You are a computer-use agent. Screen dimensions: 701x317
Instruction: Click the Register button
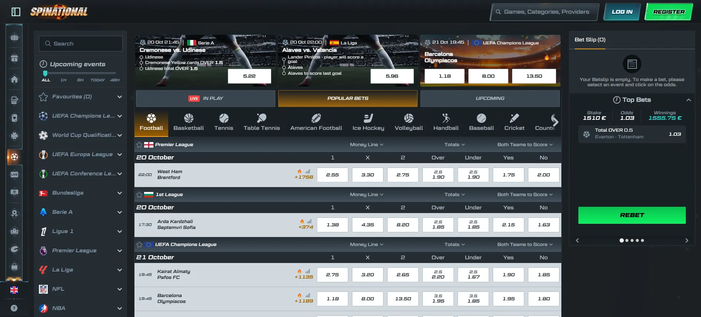(669, 12)
